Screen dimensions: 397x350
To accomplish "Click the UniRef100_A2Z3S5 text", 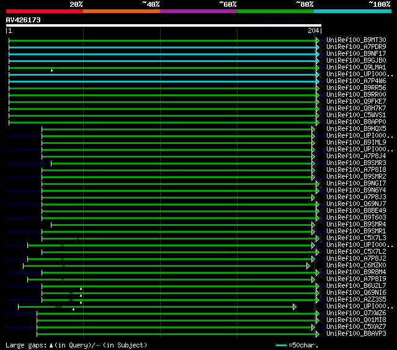I will [x=356, y=300].
